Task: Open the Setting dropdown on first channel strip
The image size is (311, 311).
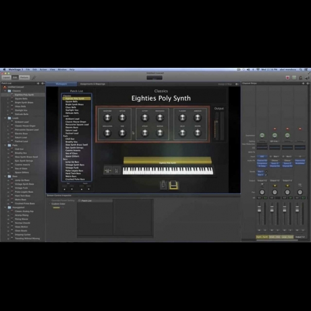Action: 262,141
